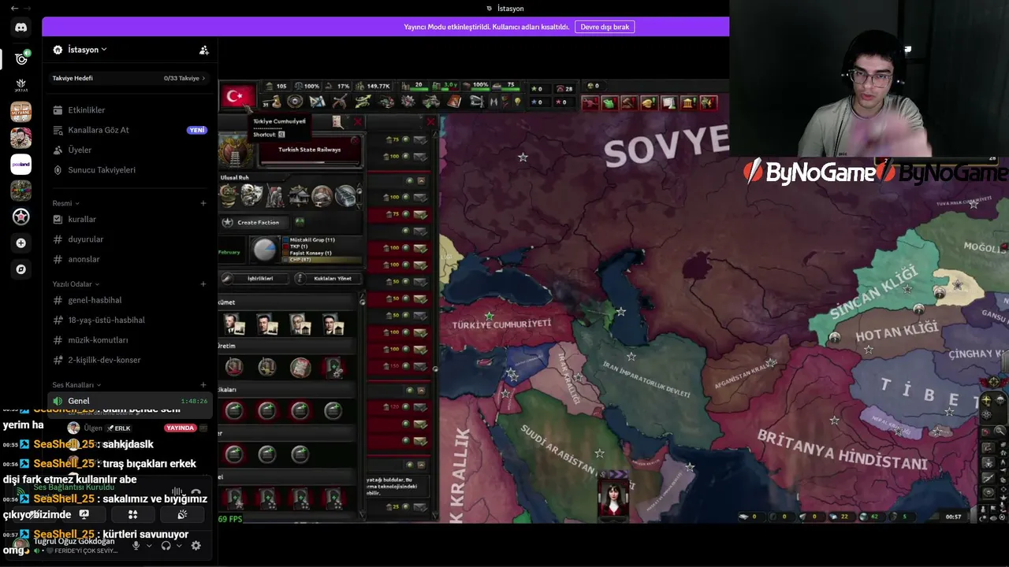Open Discord direct messages home icon

click(x=20, y=28)
